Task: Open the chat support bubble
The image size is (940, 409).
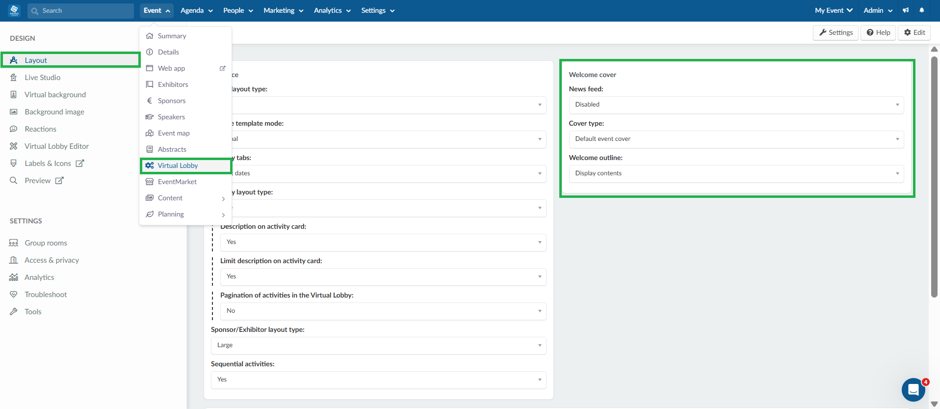Action: (x=914, y=390)
